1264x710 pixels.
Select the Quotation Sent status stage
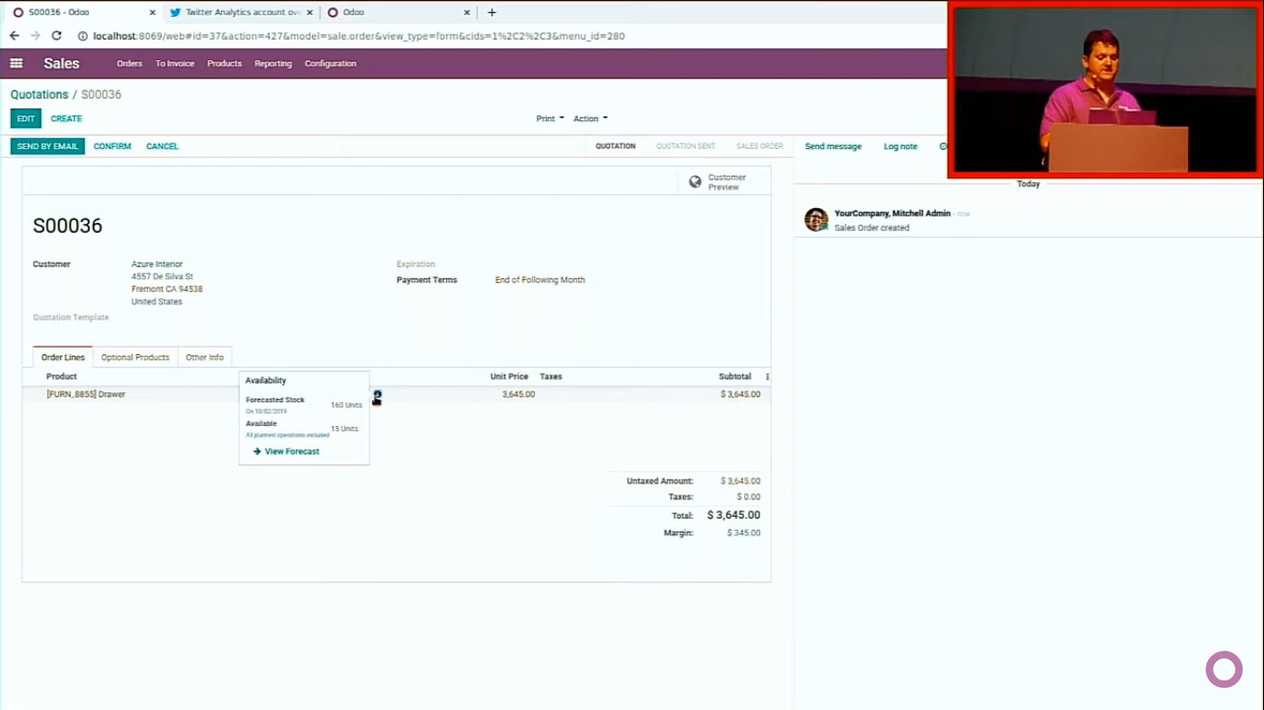click(x=686, y=146)
